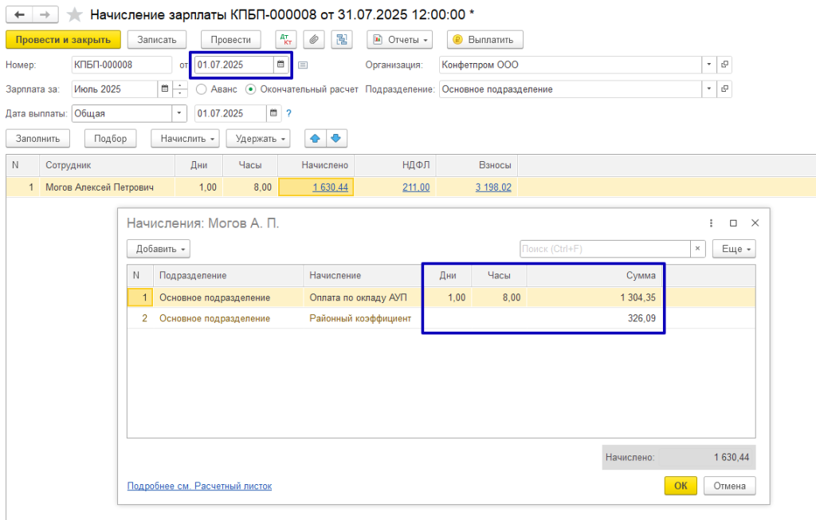Select the Окончательный расчет radio button

coord(251,89)
